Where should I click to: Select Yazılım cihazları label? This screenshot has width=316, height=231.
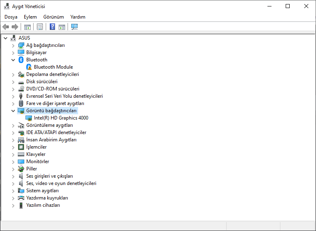pos(43,205)
